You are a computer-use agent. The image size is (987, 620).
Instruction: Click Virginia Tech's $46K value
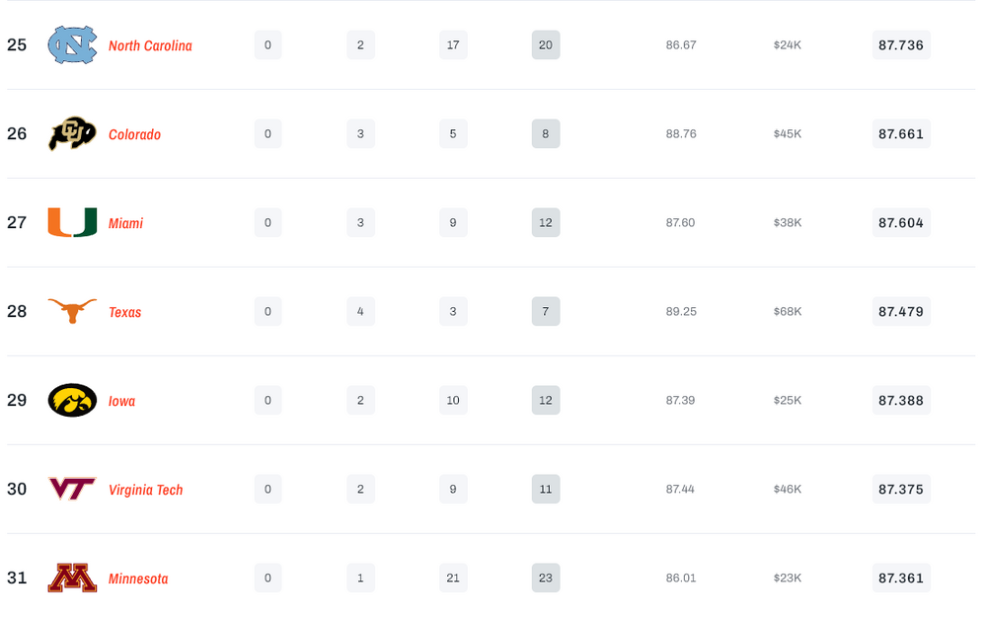tap(788, 490)
